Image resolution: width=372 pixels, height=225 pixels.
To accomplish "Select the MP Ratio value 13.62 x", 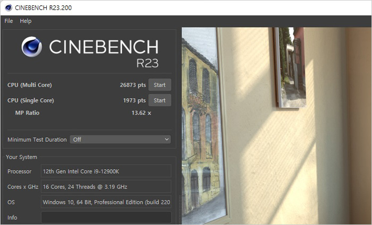I will (x=141, y=112).
